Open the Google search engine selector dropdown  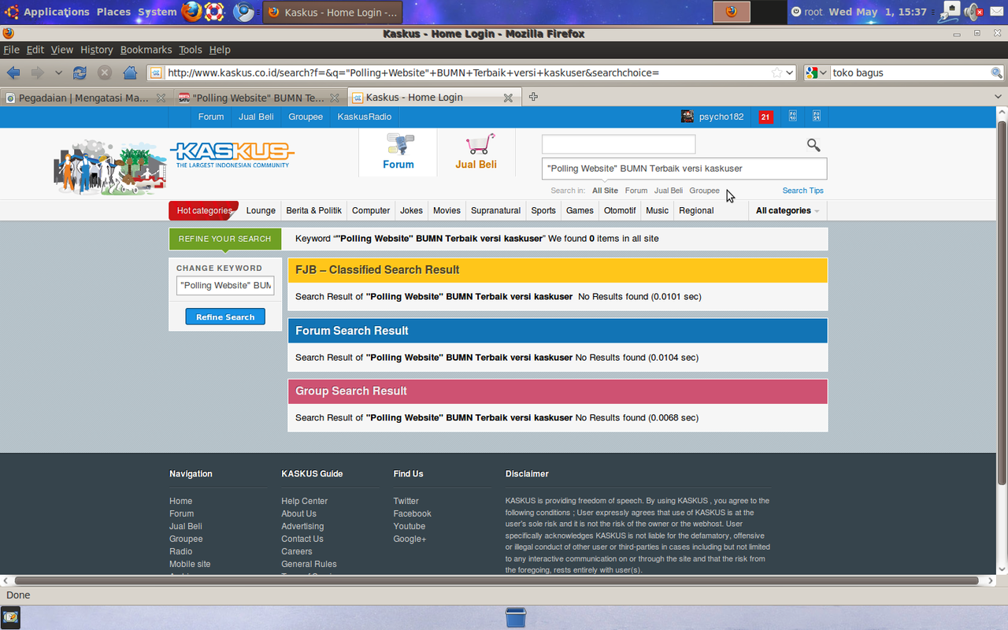[x=817, y=72]
